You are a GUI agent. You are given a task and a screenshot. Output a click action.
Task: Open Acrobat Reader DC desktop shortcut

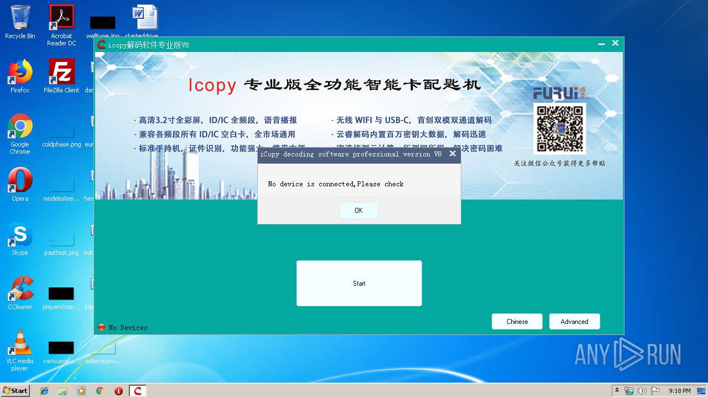point(61,25)
